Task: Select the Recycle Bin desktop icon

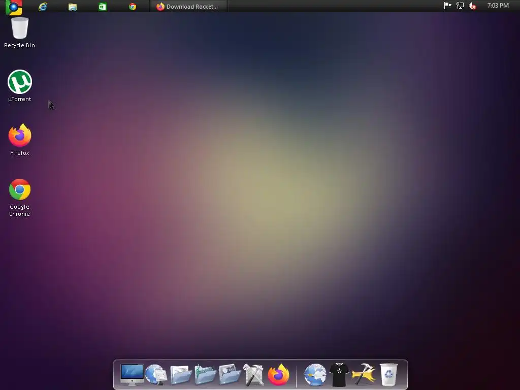Action: [20, 33]
